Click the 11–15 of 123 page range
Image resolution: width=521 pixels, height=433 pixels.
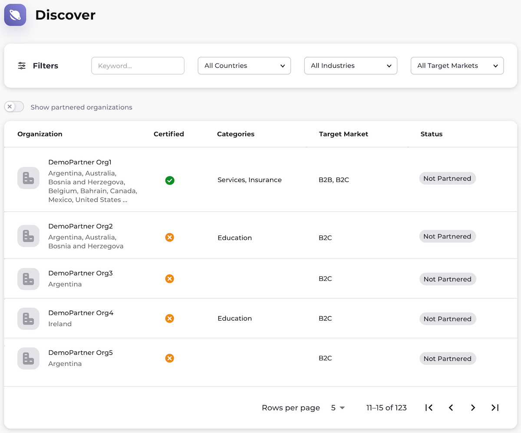coord(386,407)
